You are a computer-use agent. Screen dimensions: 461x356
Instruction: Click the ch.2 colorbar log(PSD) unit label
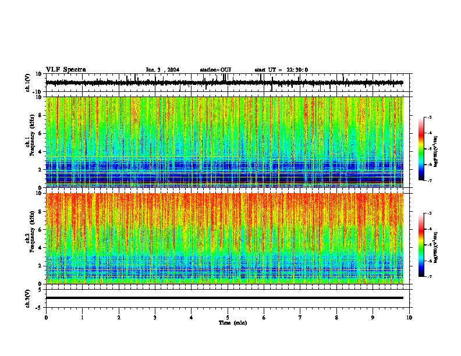coord(435,247)
